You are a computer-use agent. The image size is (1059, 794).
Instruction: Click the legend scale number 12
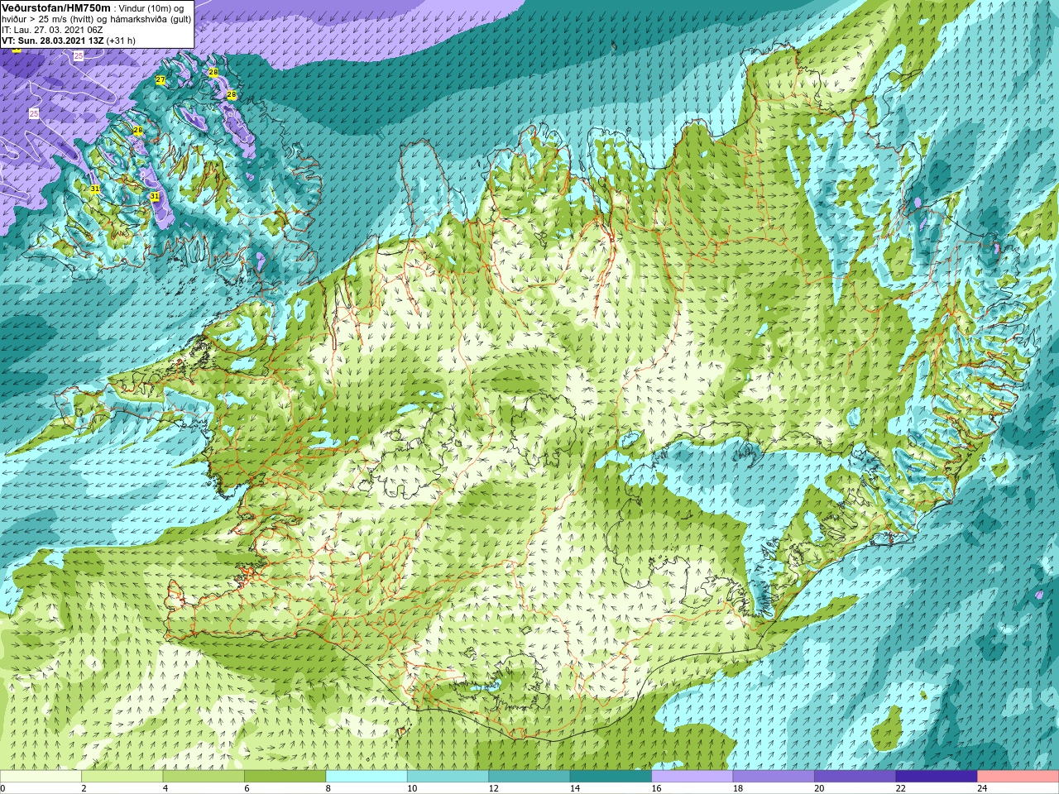coord(493,788)
